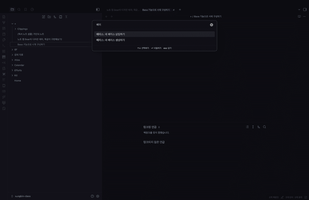
Task: Change backlinks sort order
Action: click(259, 127)
